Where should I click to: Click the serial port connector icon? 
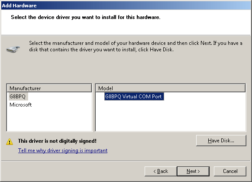click(13, 49)
